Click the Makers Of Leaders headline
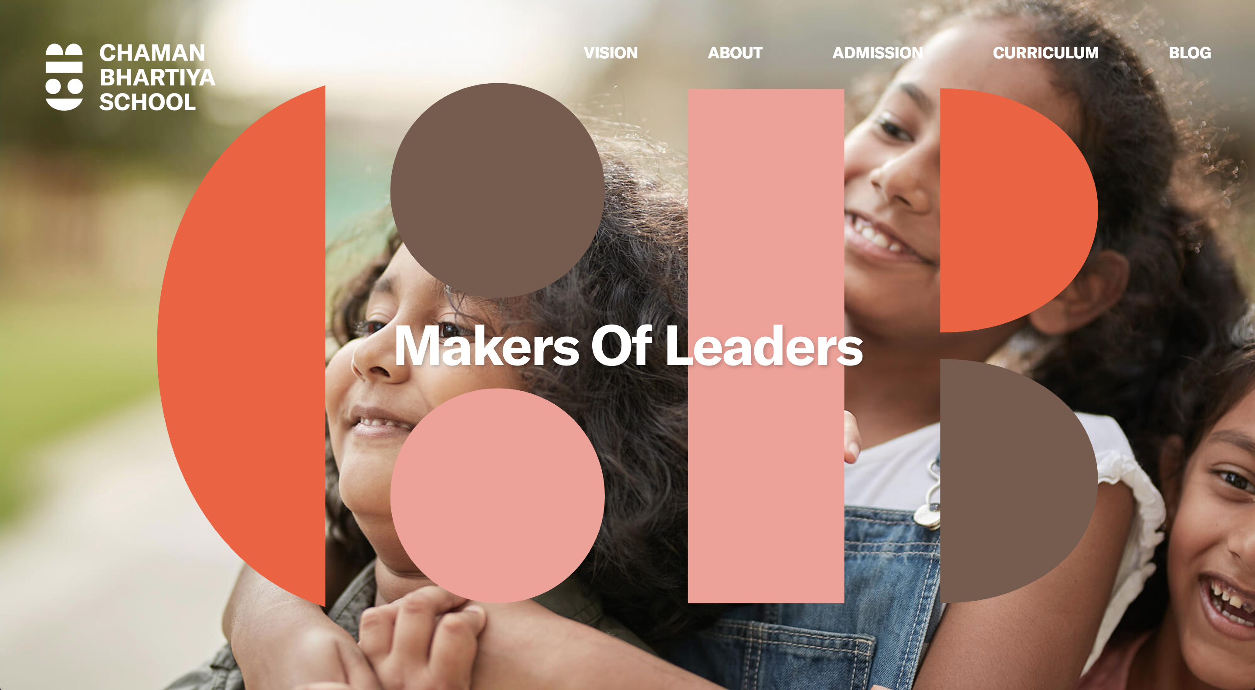The height and width of the screenshot is (690, 1255). point(628,346)
